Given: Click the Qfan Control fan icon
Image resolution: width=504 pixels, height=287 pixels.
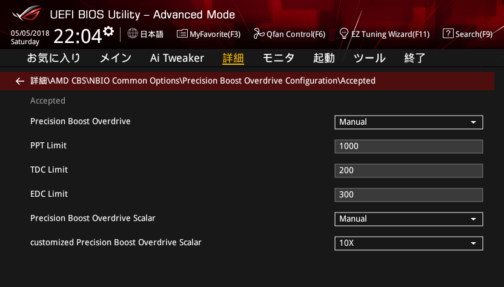Looking at the screenshot, I should [x=259, y=33].
